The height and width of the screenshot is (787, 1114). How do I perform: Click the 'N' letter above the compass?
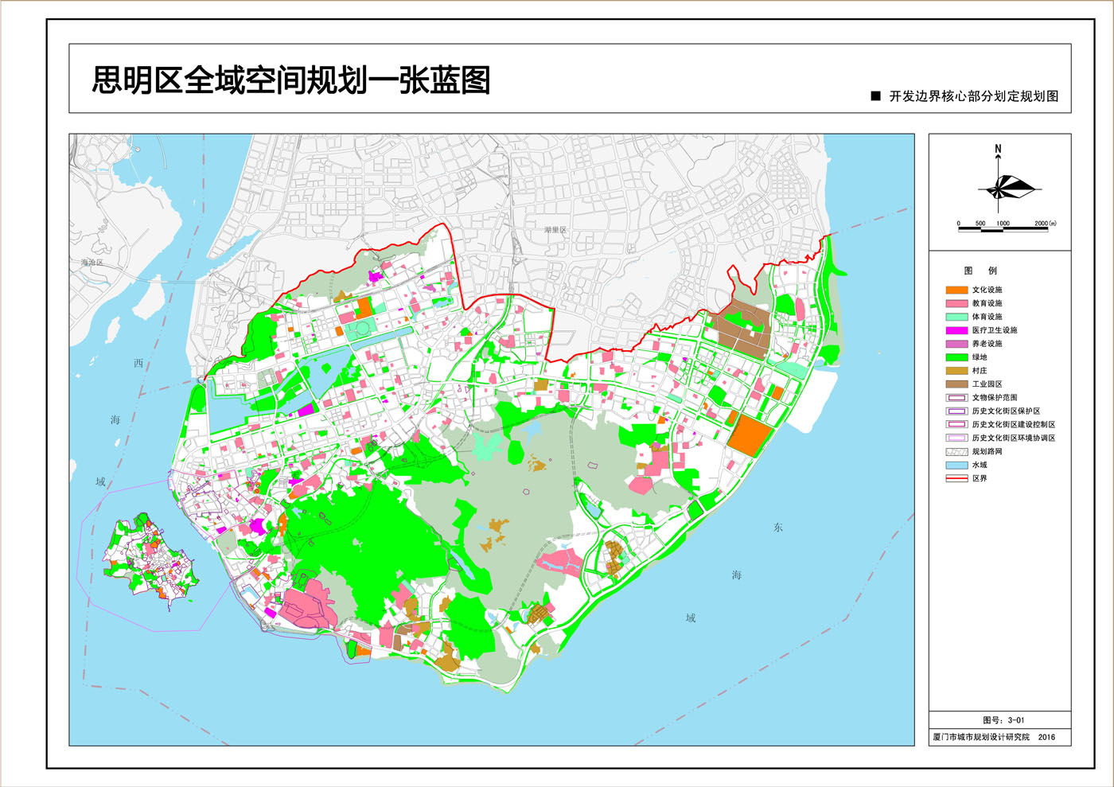click(998, 149)
